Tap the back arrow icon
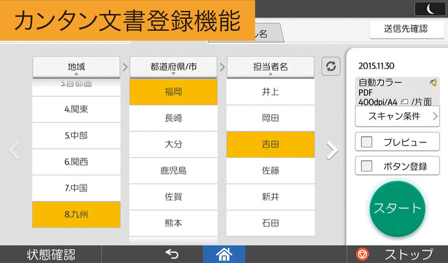The image size is (448, 263). [171, 254]
